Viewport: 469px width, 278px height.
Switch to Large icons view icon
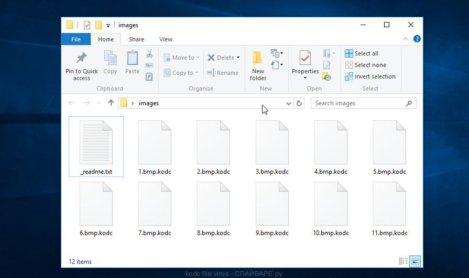(415, 261)
